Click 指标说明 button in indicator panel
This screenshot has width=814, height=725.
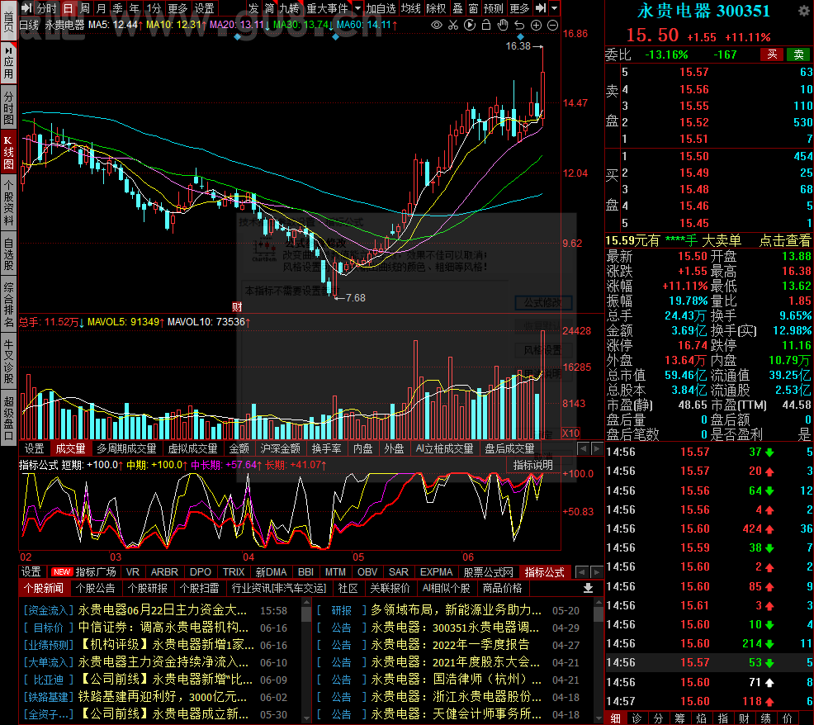(x=533, y=465)
